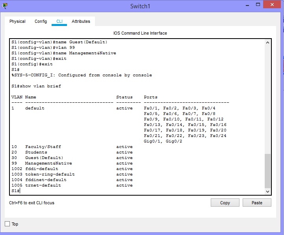Click the Packet Tracer icon in title bar

pyautogui.click(x=5, y=6)
